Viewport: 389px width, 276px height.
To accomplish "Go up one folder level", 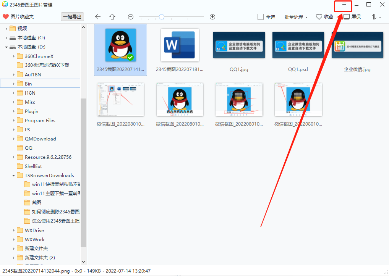I will pyautogui.click(x=112, y=17).
